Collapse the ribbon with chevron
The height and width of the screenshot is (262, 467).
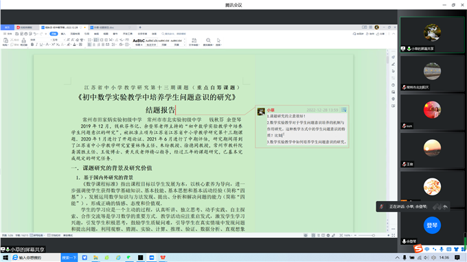[394, 34]
